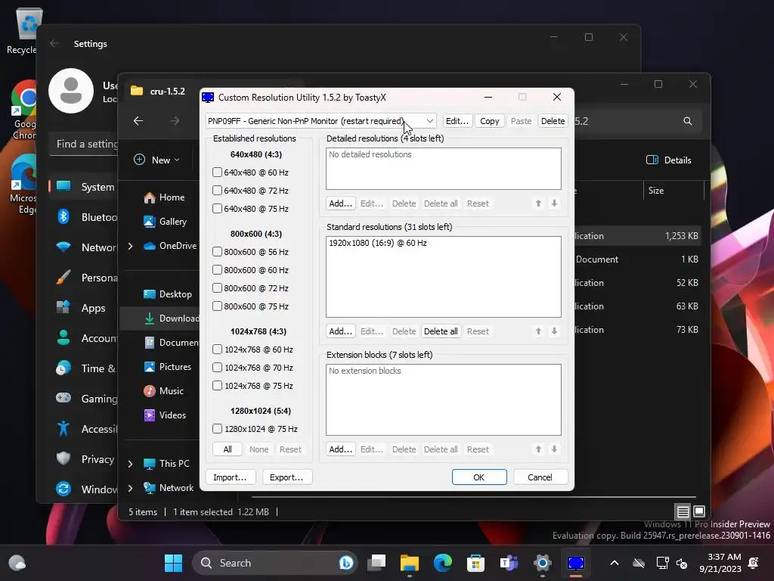Click the Copy button in CRU
Image resolution: width=774 pixels, height=581 pixels.
(x=489, y=121)
